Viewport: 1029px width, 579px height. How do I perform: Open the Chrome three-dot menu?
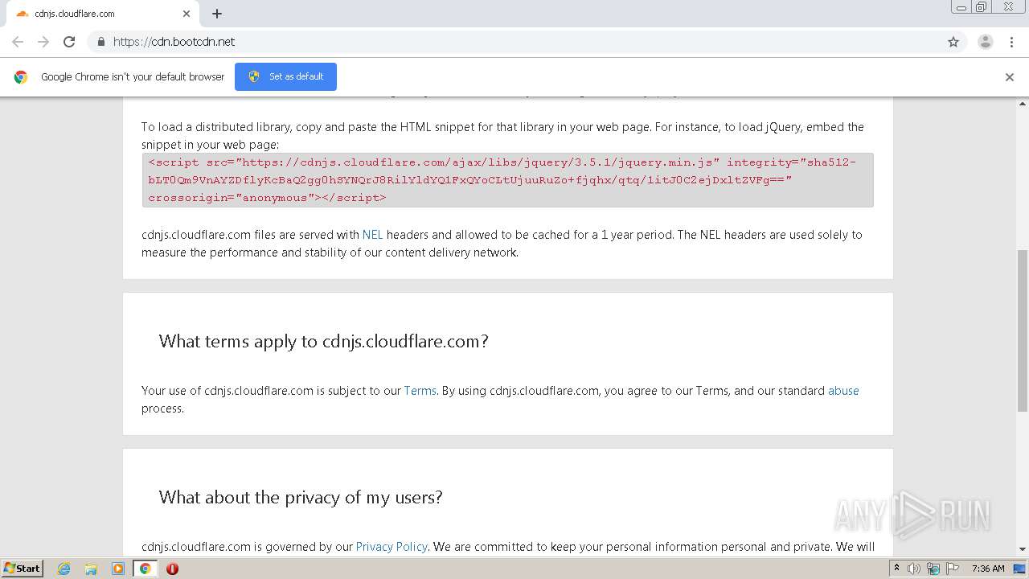pyautogui.click(x=1012, y=42)
